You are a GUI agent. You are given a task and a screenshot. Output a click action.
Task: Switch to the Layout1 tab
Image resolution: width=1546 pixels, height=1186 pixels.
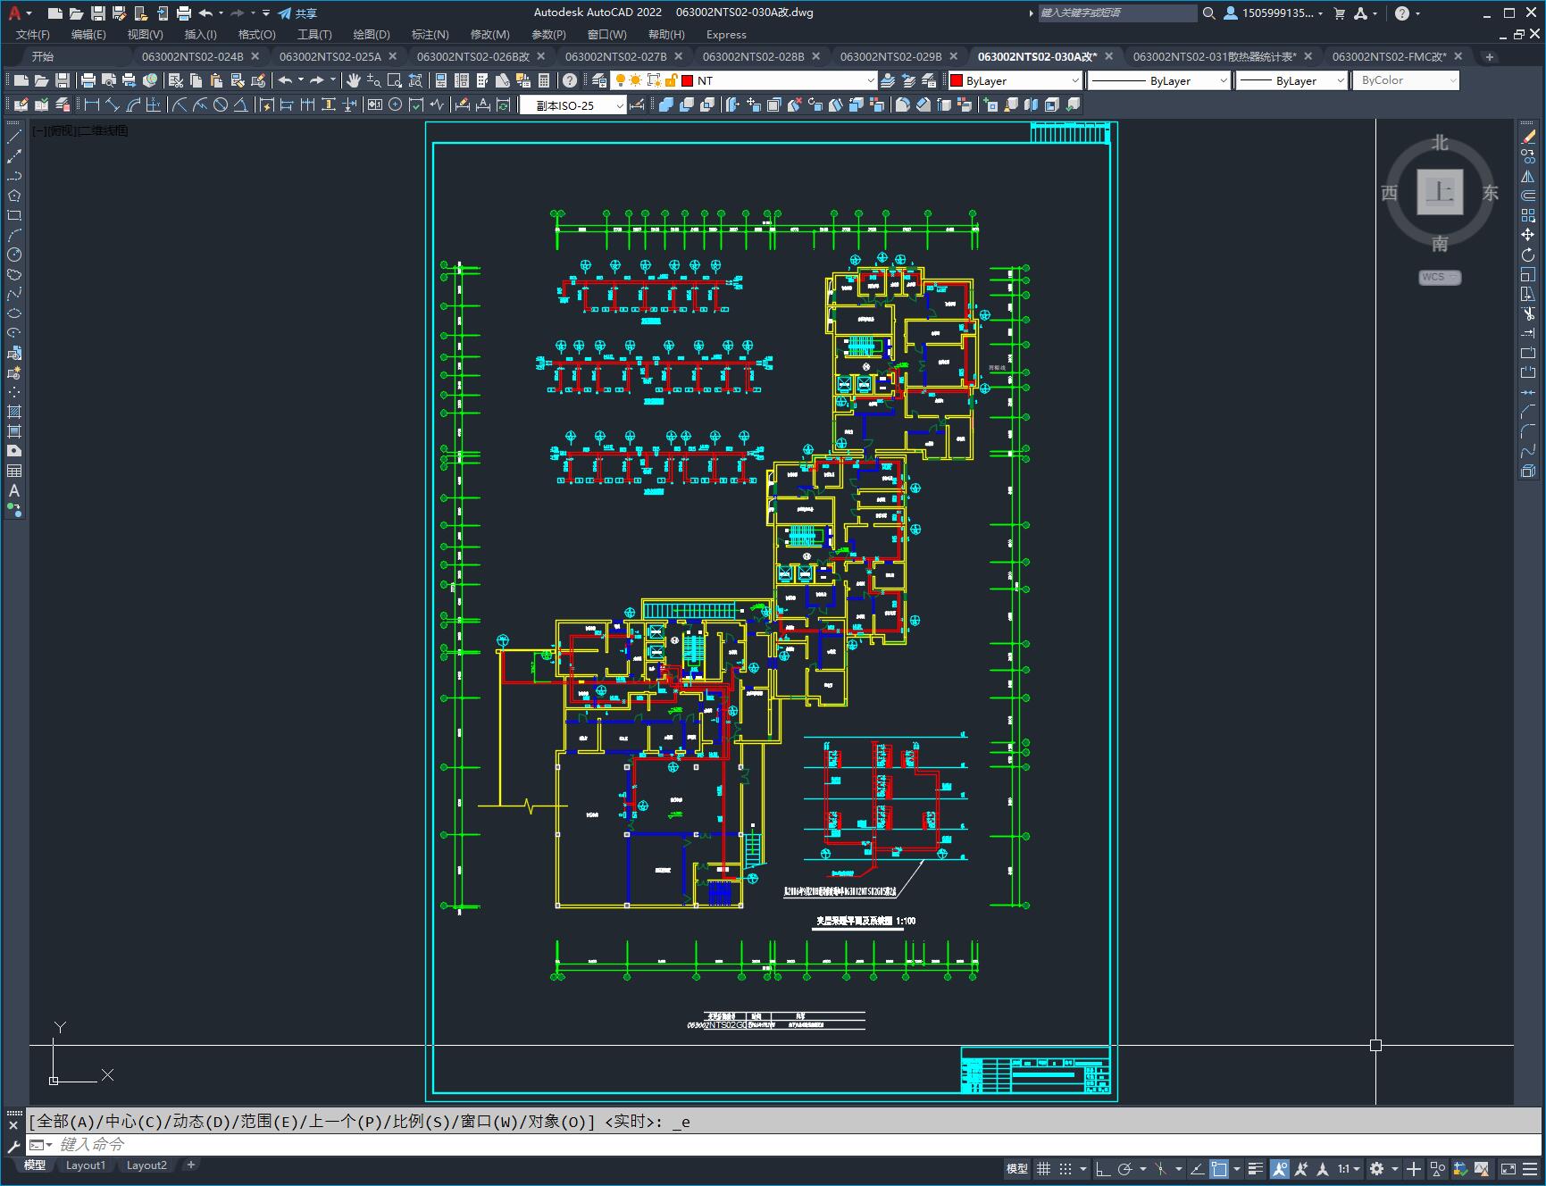tap(86, 1165)
